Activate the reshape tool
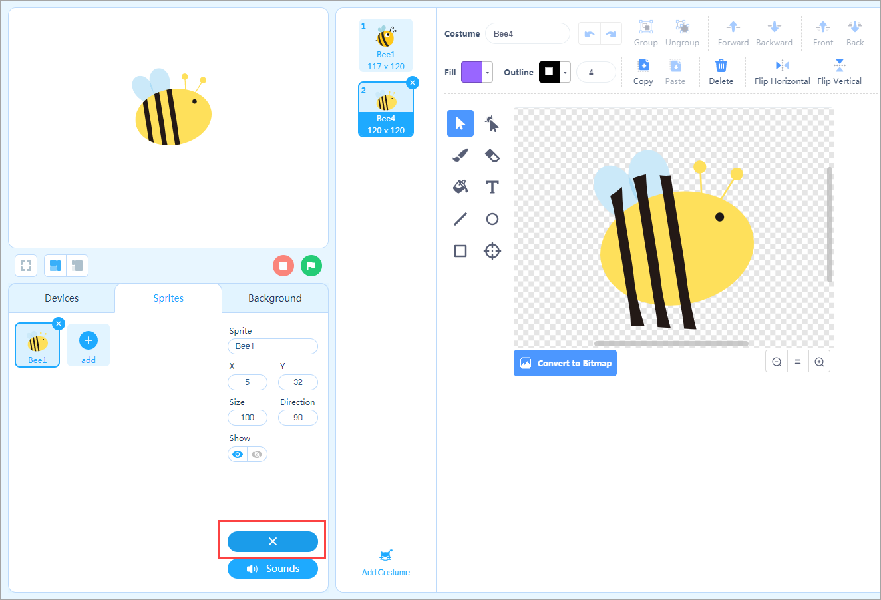The height and width of the screenshot is (600, 881). tap(492, 123)
